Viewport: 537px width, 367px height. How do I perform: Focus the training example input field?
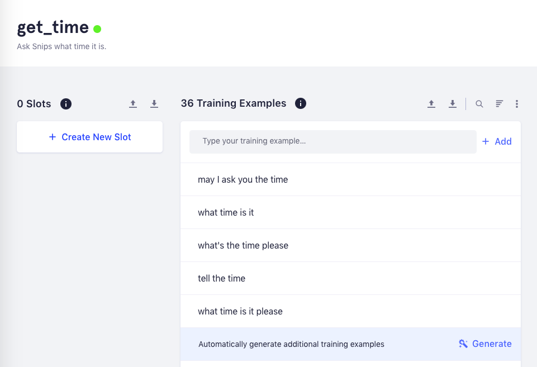(333, 141)
